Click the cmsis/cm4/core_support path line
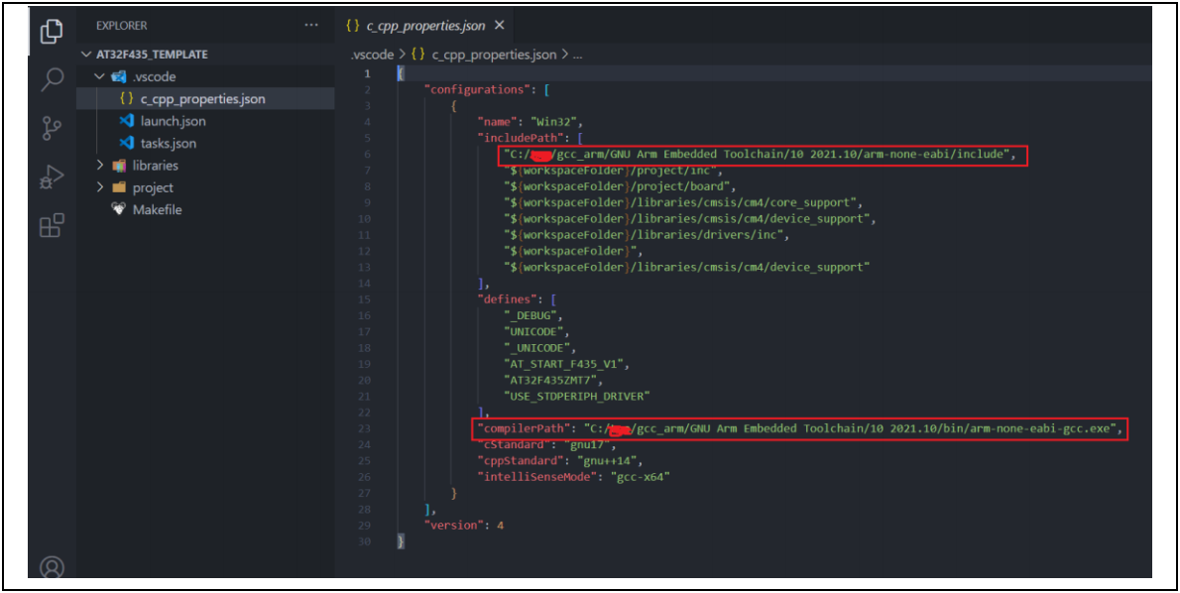This screenshot has width=1180, height=593. [x=682, y=202]
